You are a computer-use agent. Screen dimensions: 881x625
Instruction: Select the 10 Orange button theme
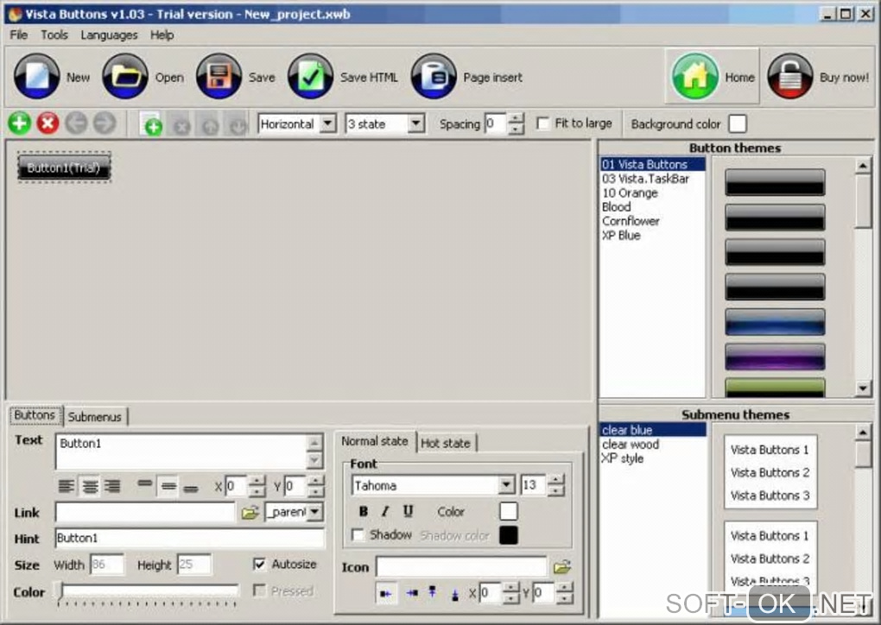(x=630, y=193)
